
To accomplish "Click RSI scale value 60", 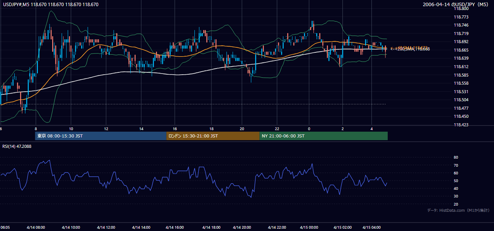I will (456, 173).
